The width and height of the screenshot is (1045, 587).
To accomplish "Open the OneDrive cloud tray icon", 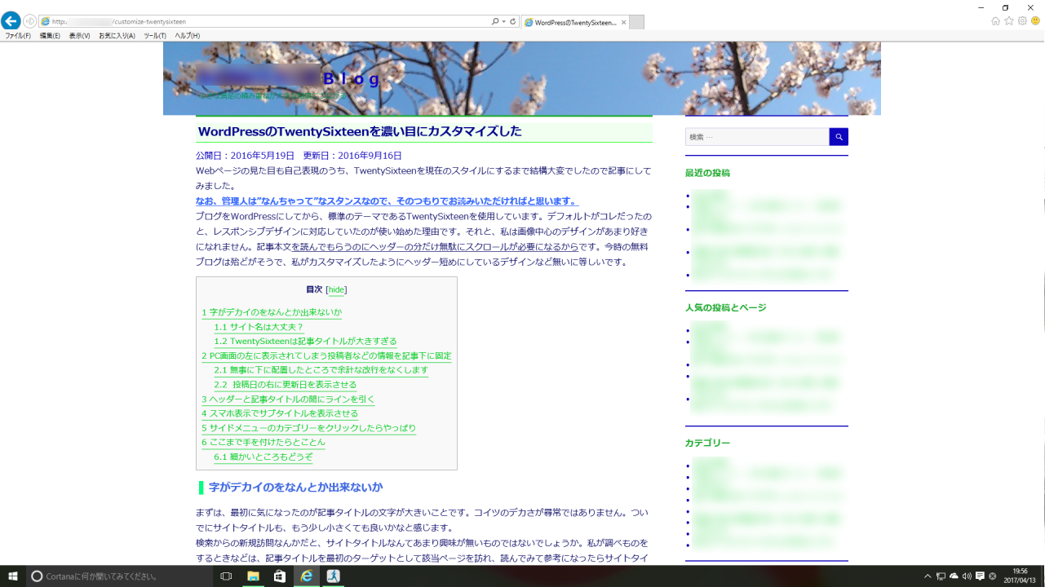I will [954, 576].
